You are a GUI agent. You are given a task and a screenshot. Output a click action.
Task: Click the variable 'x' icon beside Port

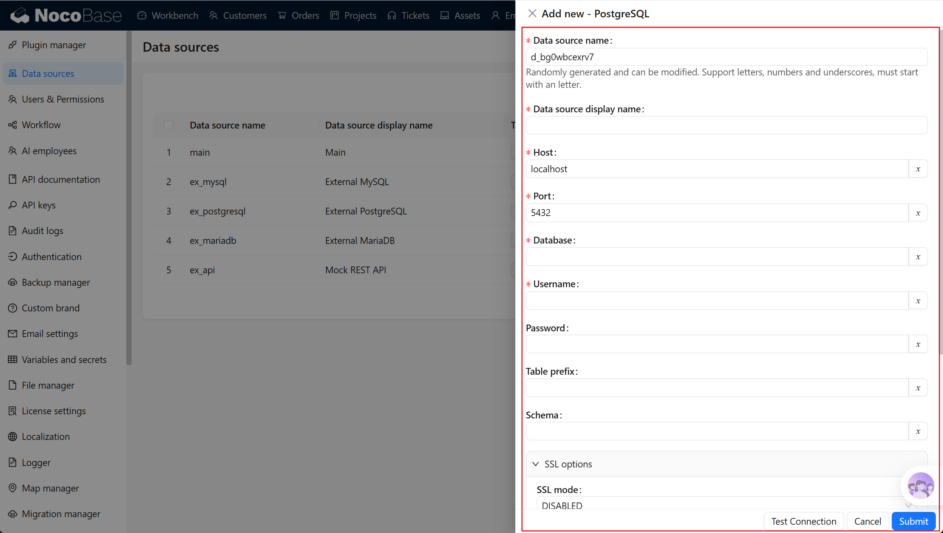pos(918,213)
